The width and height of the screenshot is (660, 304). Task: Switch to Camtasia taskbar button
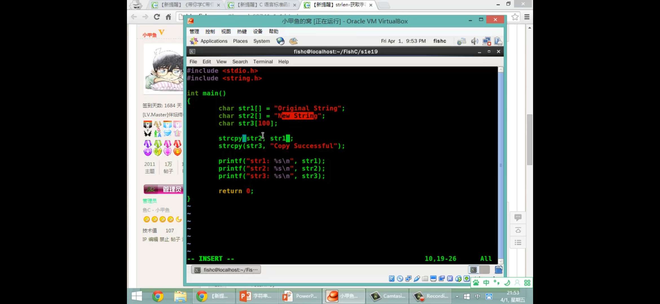click(388, 296)
